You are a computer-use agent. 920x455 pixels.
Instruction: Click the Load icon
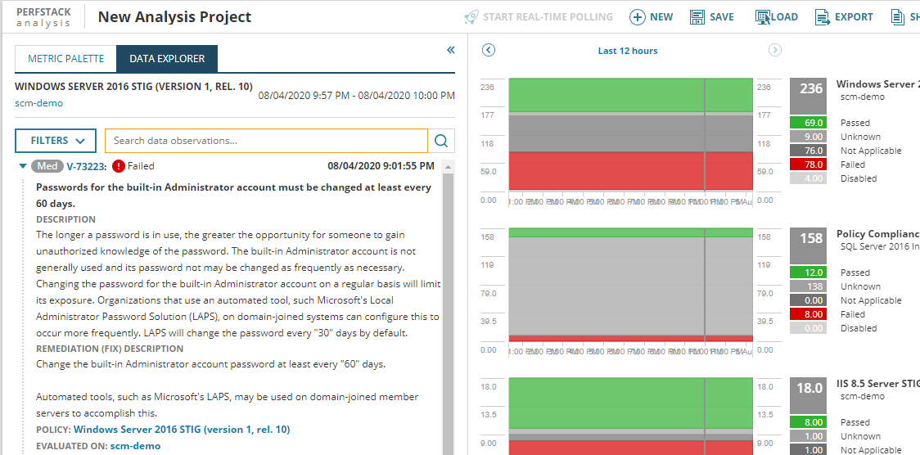tap(763, 17)
